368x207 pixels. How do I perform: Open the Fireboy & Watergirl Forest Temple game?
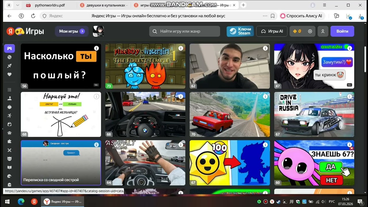point(145,66)
